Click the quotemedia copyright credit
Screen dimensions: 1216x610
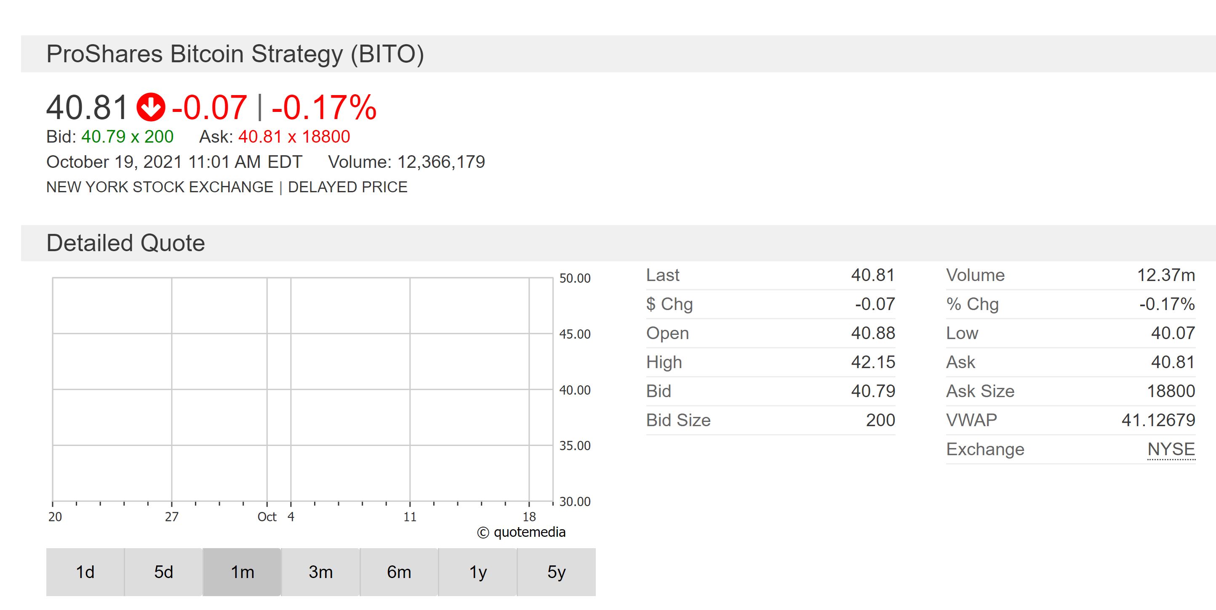(521, 532)
